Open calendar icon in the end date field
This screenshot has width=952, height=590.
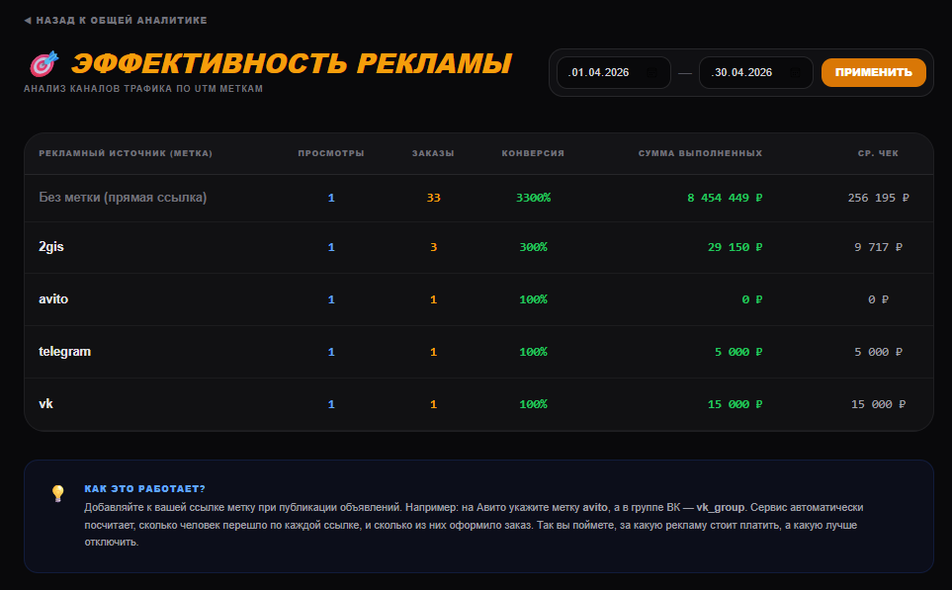[x=793, y=72]
